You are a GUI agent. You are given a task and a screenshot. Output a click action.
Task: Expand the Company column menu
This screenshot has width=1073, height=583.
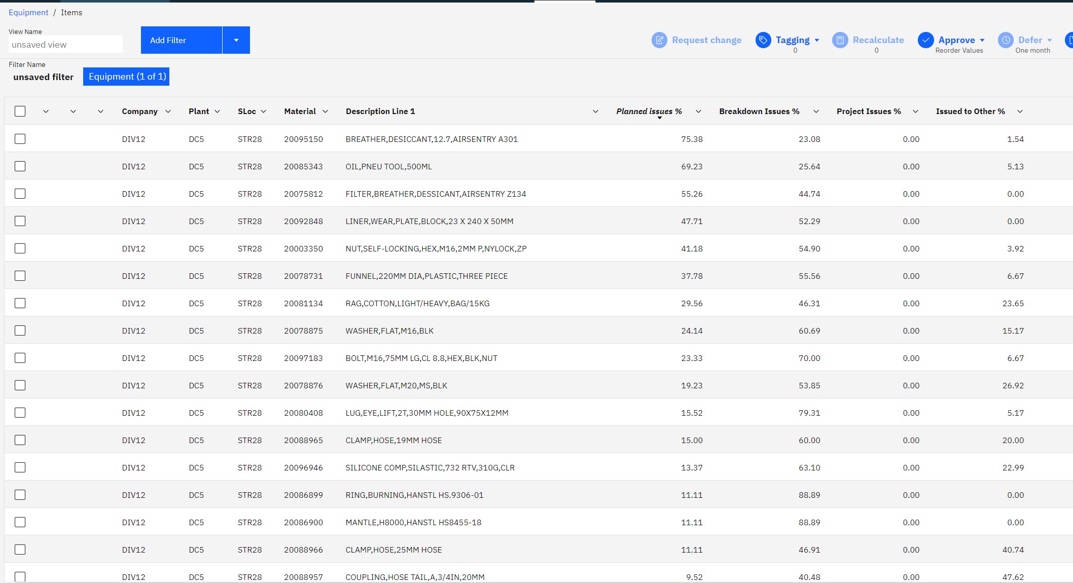tap(168, 112)
